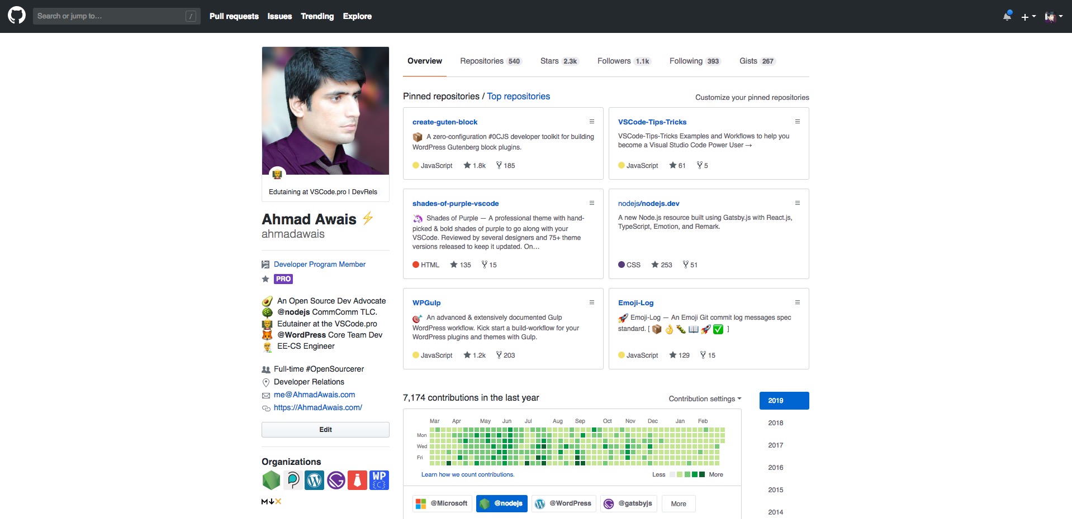The width and height of the screenshot is (1072, 519).
Task: Expand the Contribution settings dropdown
Action: pyautogui.click(x=705, y=398)
